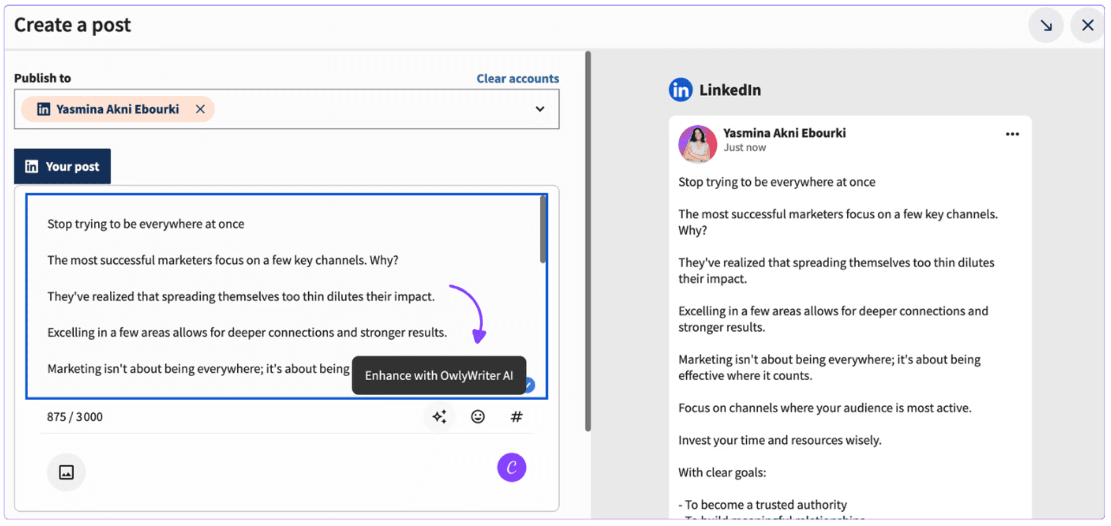This screenshot has width=1111, height=526.
Task: Click the profile avatar in preview
Action: [698, 144]
